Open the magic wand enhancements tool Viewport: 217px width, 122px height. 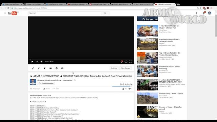[39, 68]
